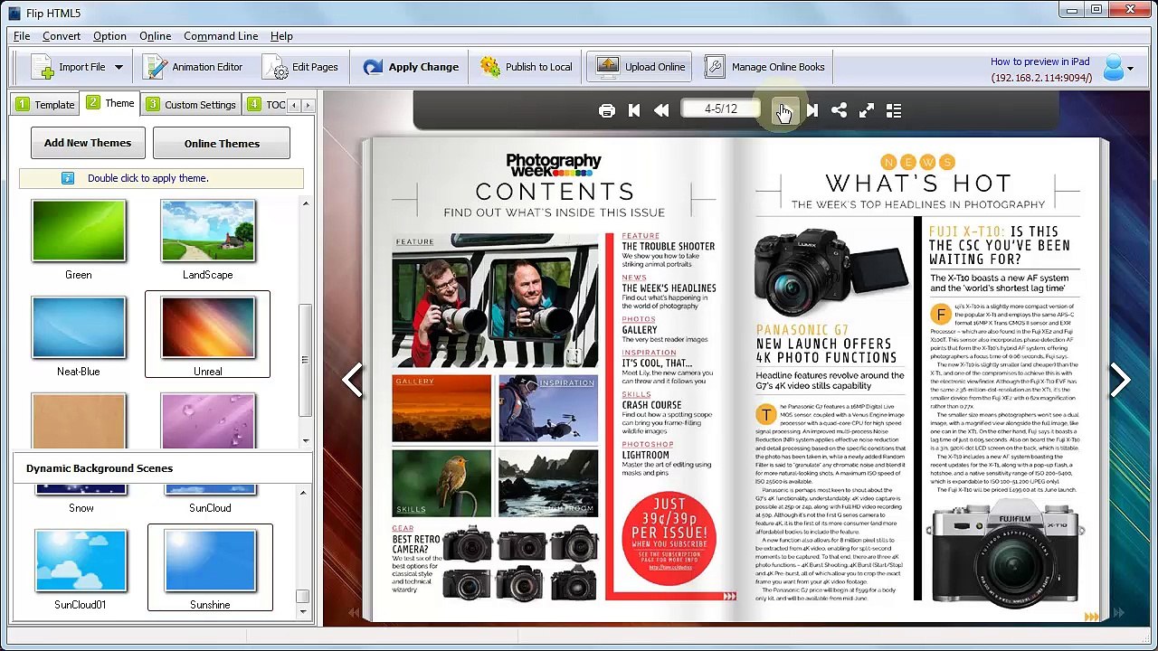
Task: Open the TOC tab
Action: (x=266, y=105)
